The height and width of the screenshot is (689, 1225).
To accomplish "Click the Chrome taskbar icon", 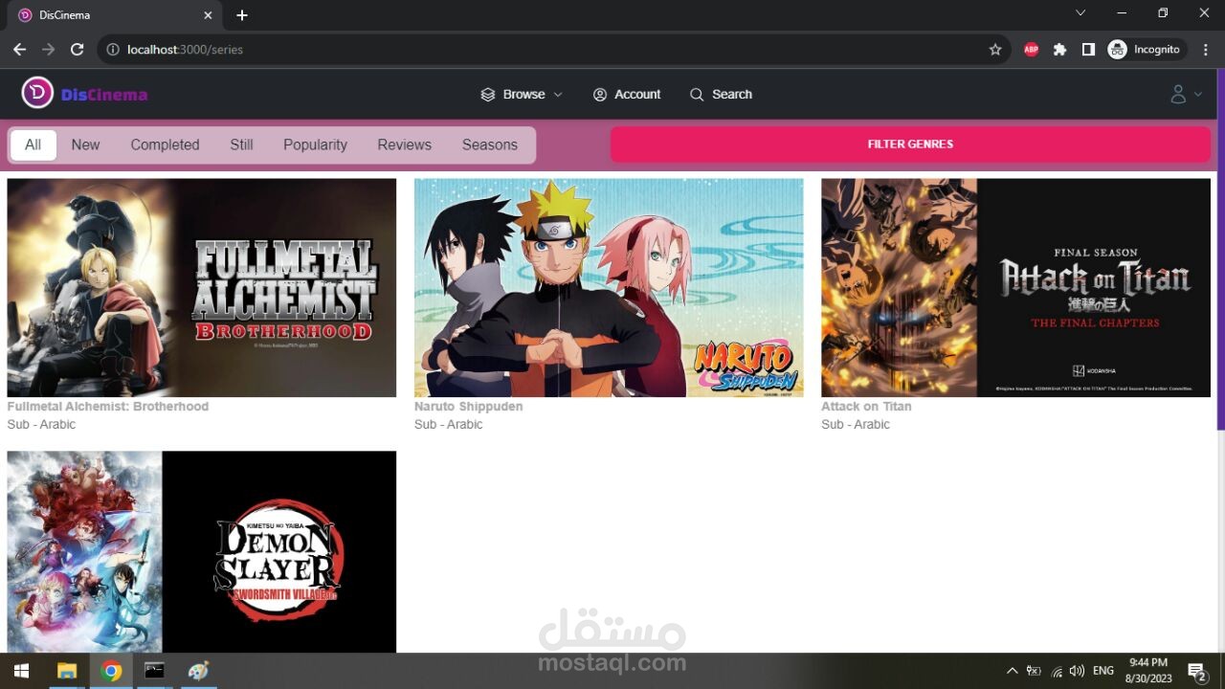I will click(111, 671).
